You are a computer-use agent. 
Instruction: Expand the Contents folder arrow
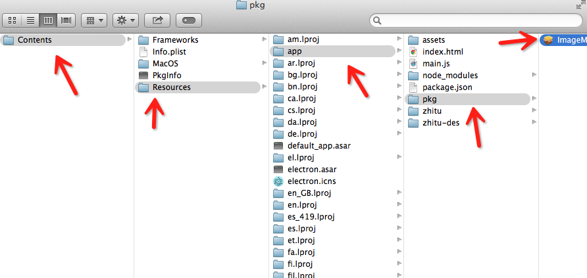point(130,39)
